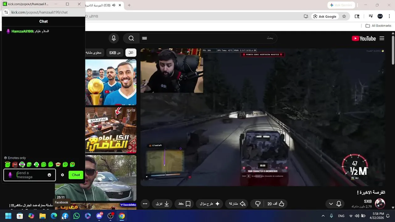395x222 pixels.
Task: Show hidden tray icons chevron
Action: pyautogui.click(x=323, y=216)
